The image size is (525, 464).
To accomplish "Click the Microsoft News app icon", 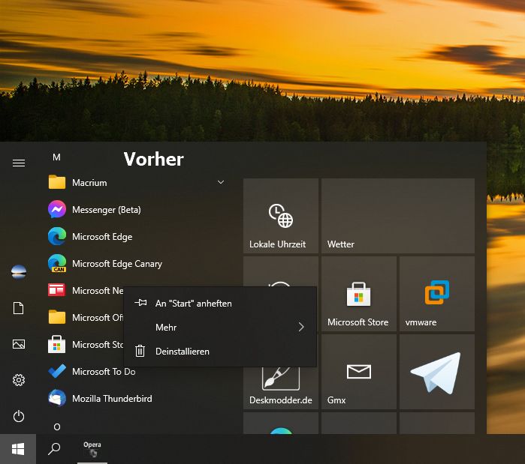I will pyautogui.click(x=56, y=290).
